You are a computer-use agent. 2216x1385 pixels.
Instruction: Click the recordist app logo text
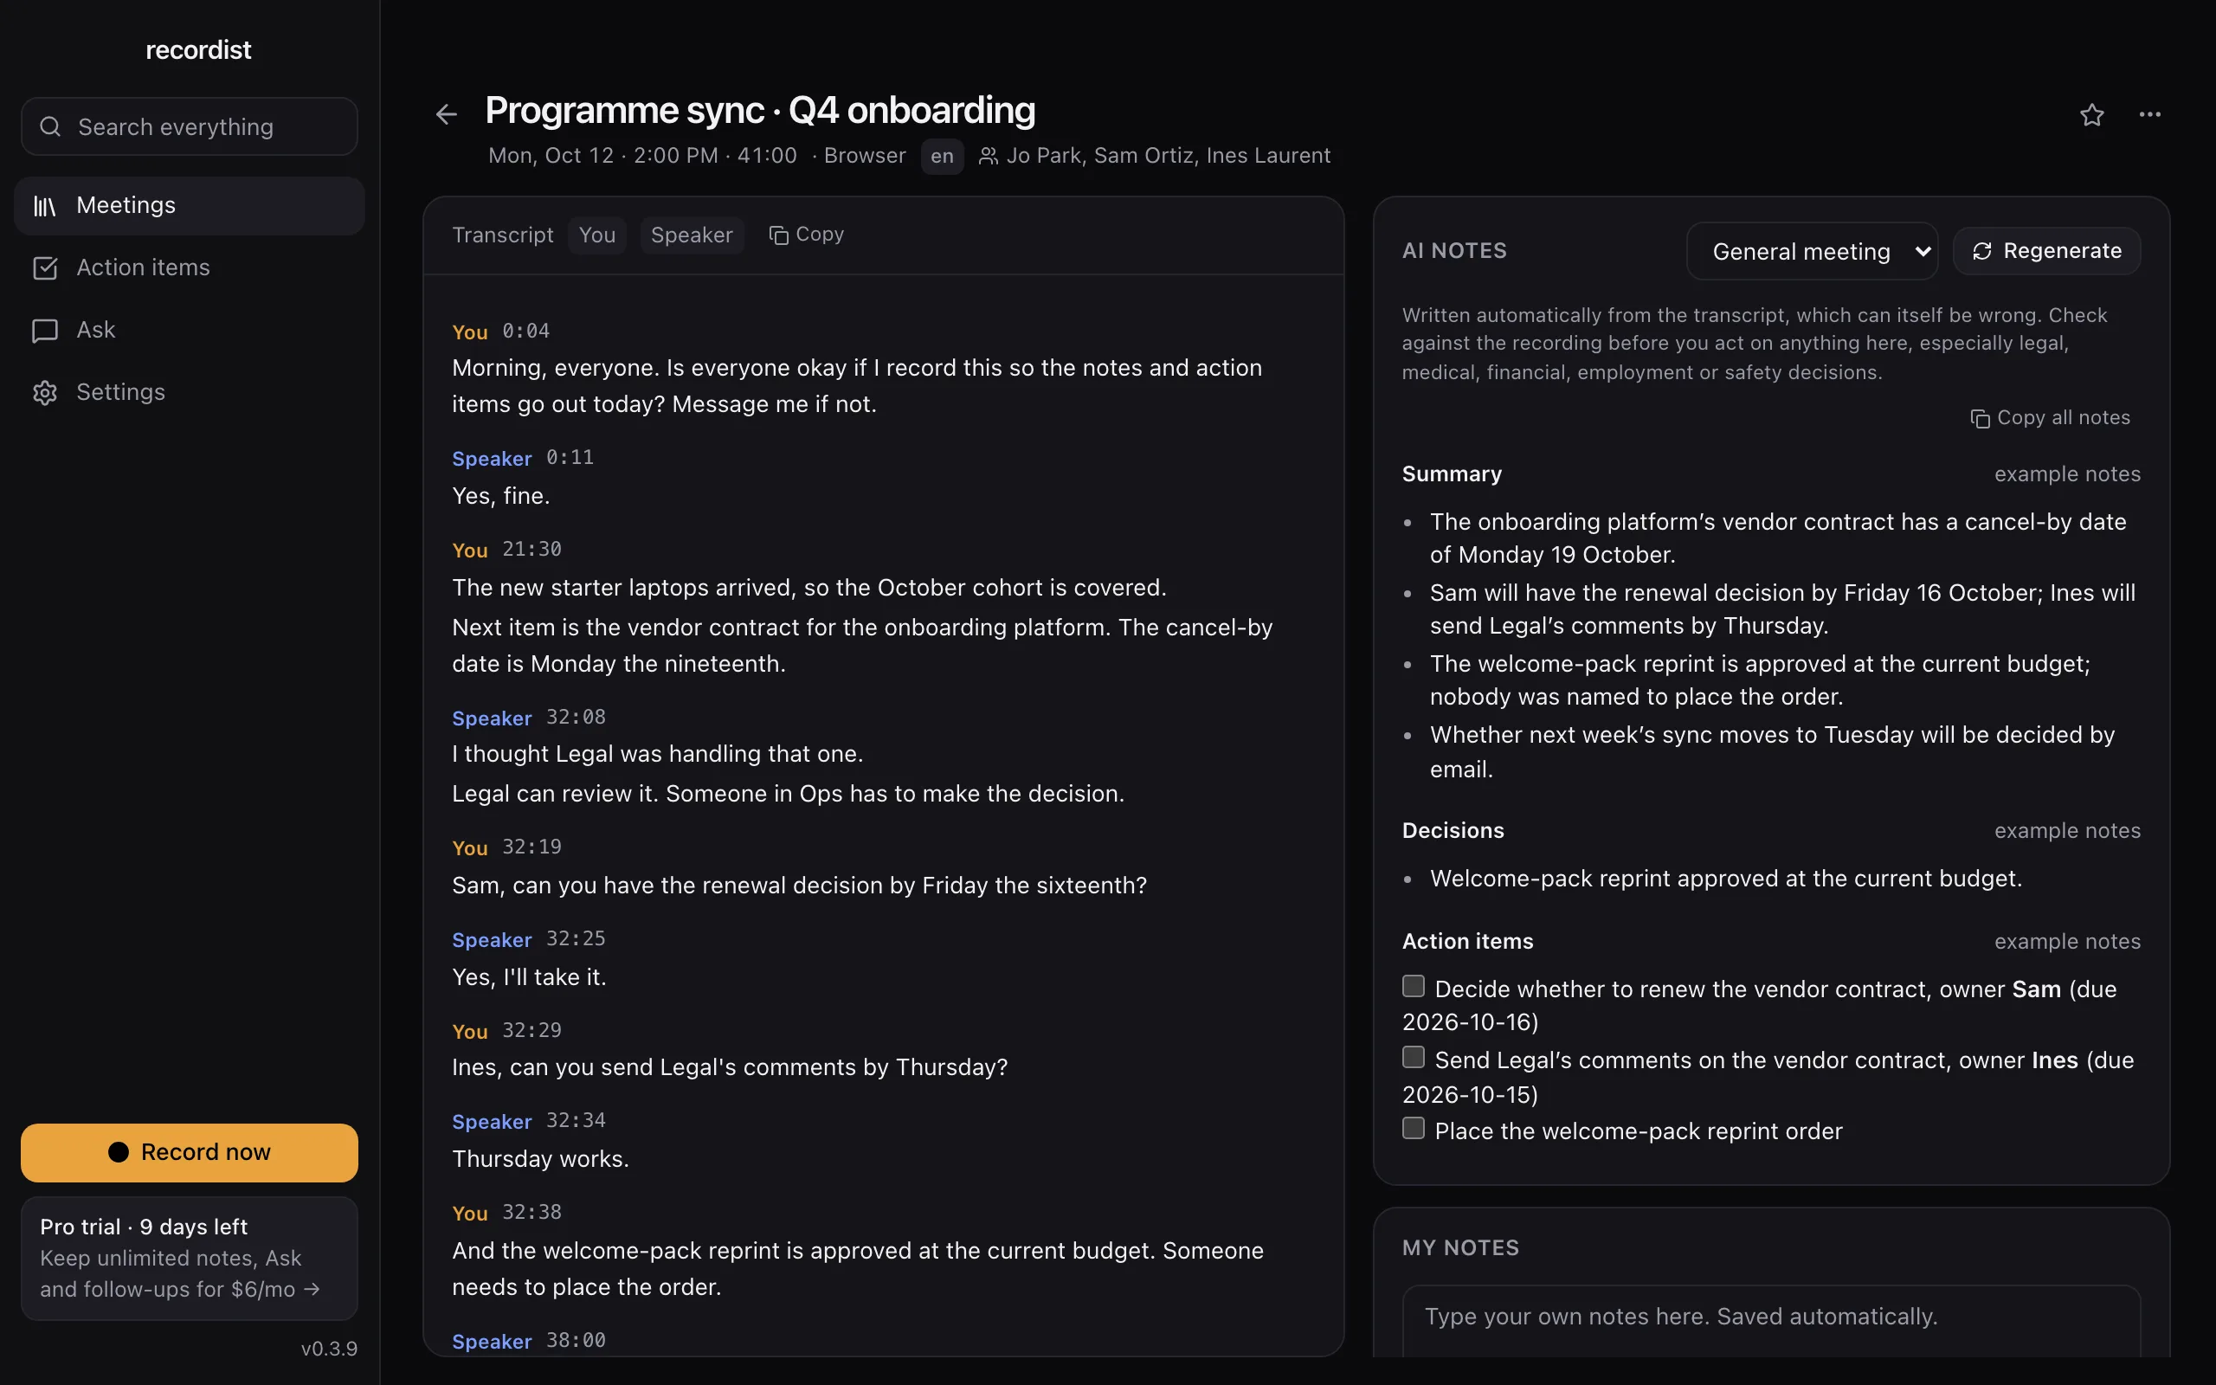[x=197, y=50]
